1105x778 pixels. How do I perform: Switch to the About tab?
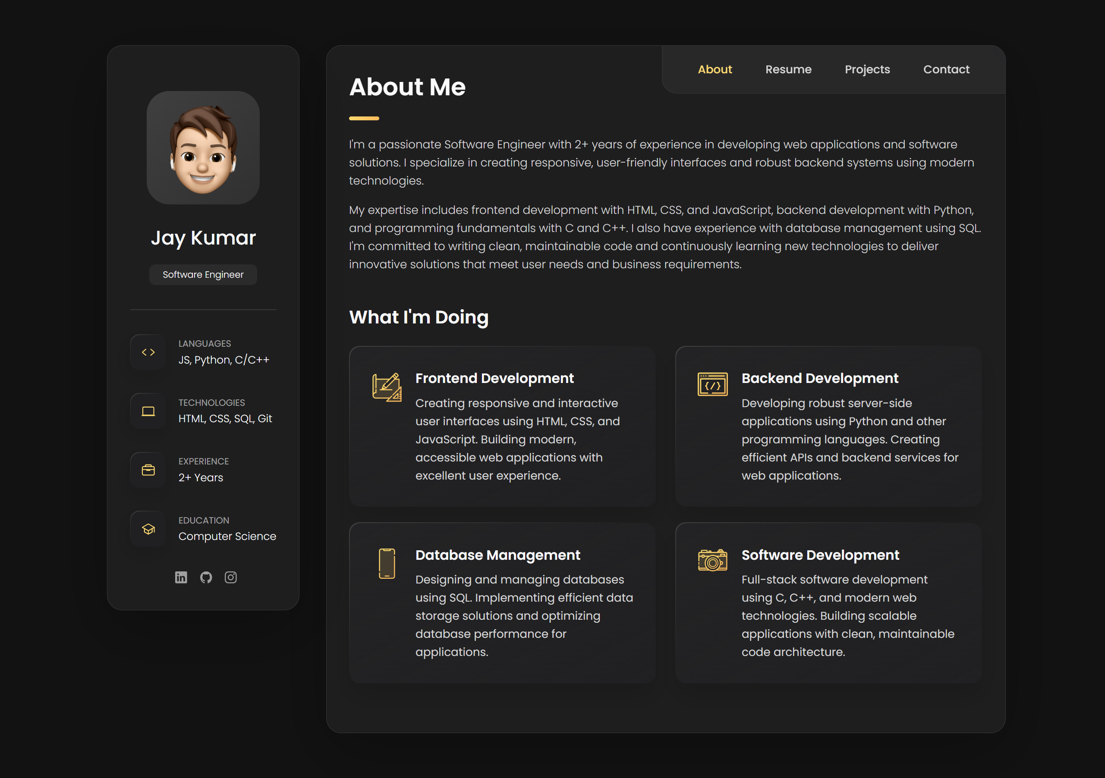click(715, 69)
